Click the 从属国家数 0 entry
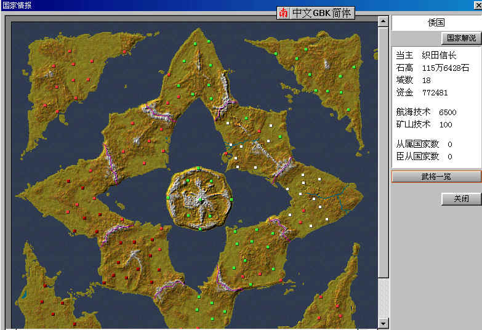482x330 pixels. [x=424, y=144]
